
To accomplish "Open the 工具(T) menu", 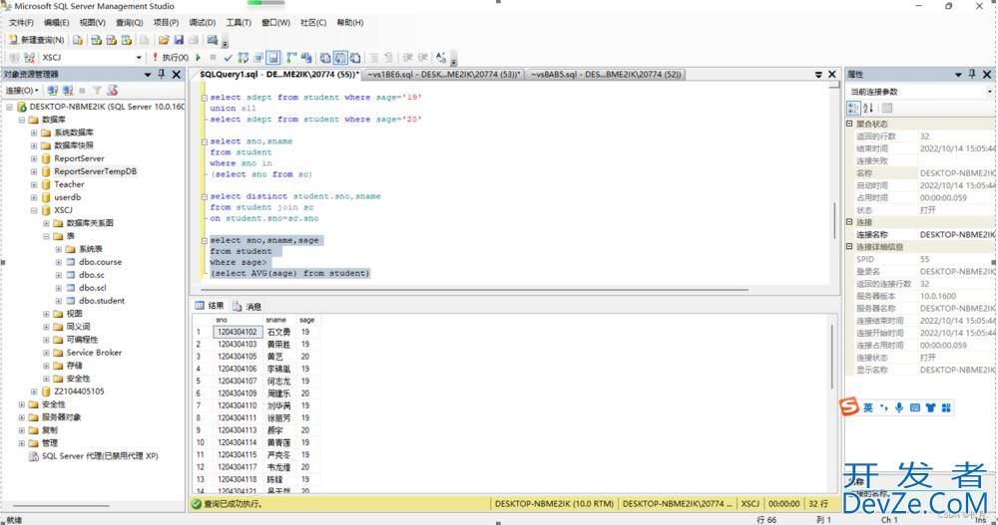I will (x=239, y=22).
